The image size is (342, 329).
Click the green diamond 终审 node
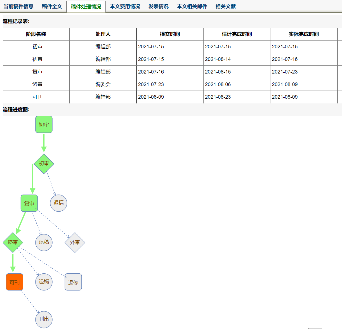(13, 242)
